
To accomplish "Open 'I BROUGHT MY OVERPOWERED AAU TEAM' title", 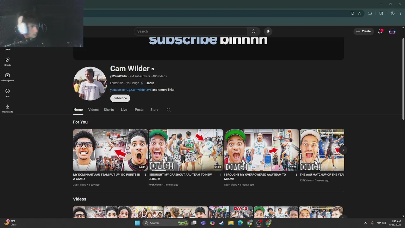I will 255,177.
